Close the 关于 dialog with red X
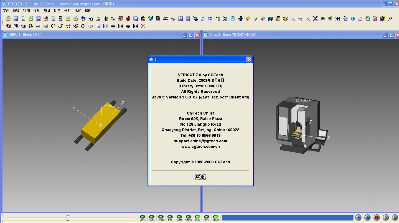Image resolution: width=399 pixels, height=223 pixels. point(249,59)
